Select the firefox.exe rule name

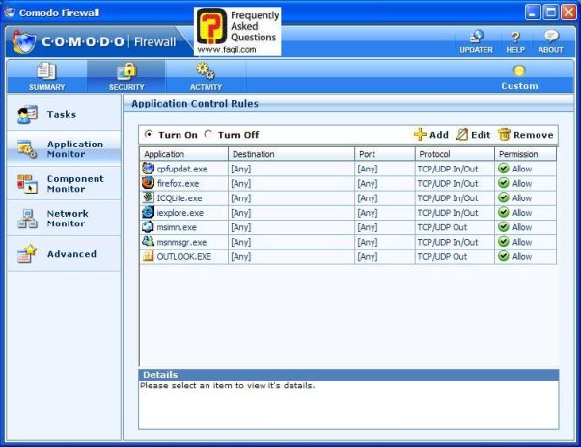tap(178, 183)
